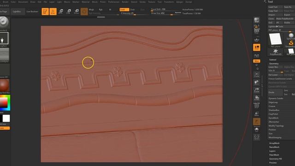Click the Xpose icon

click(x=257, y=137)
